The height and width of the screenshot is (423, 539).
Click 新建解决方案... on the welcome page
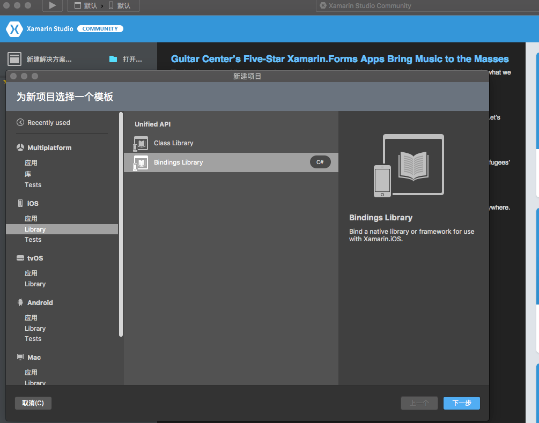click(49, 60)
